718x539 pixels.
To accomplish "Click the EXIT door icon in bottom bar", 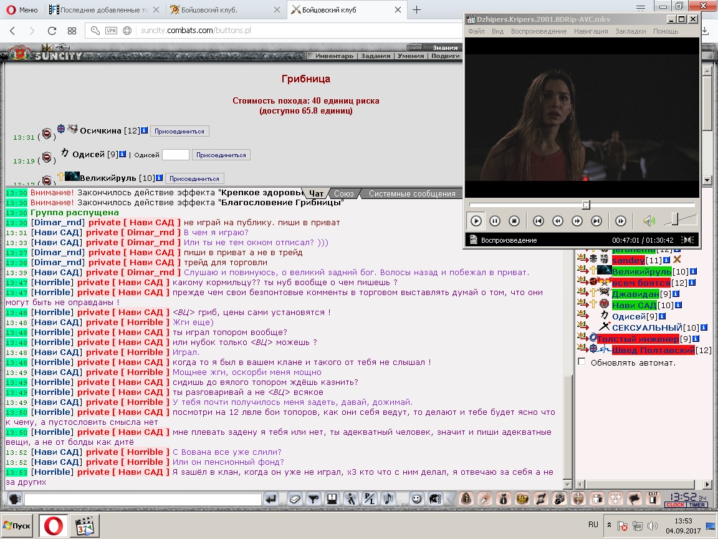I will point(653,498).
